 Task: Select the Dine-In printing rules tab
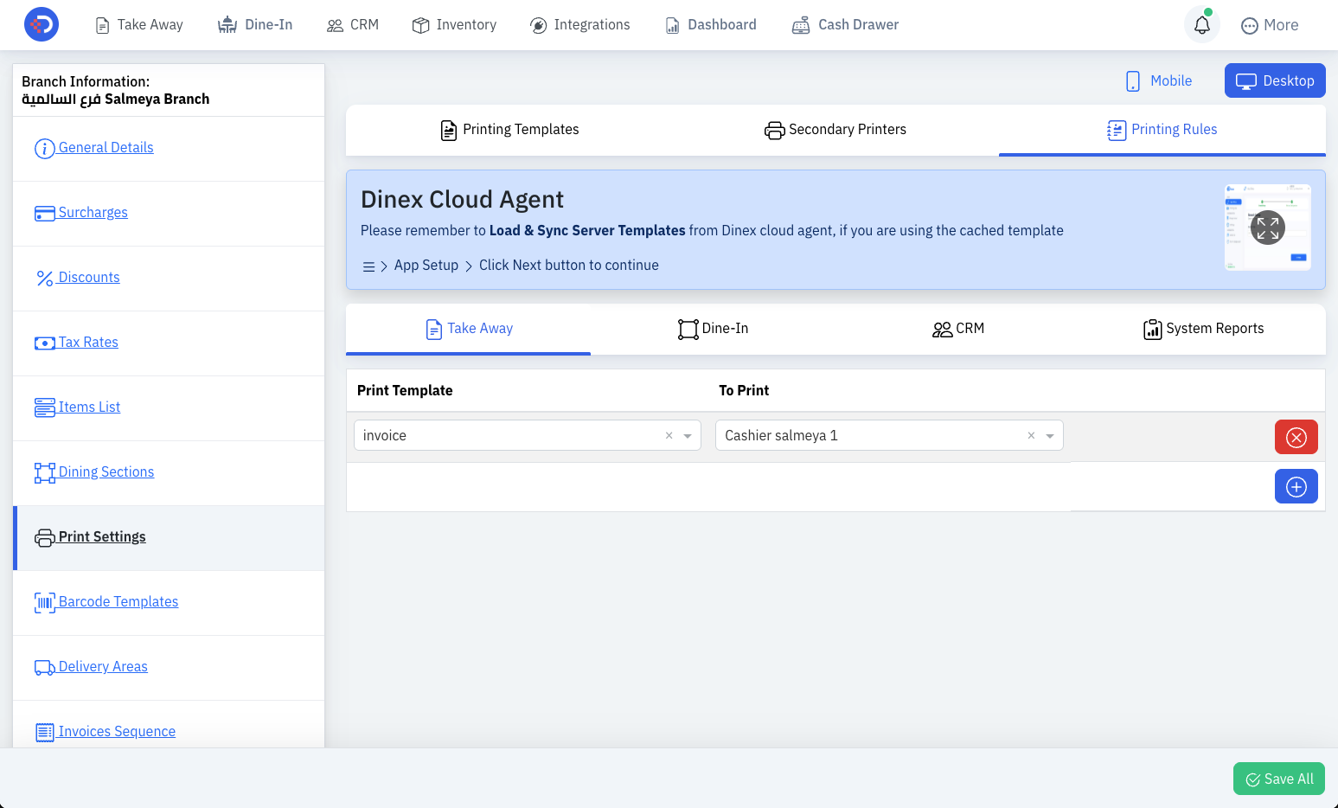[x=714, y=329]
